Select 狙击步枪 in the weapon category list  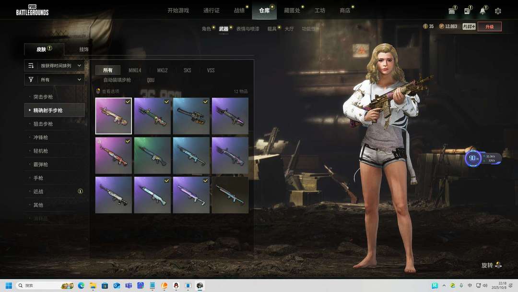point(43,124)
